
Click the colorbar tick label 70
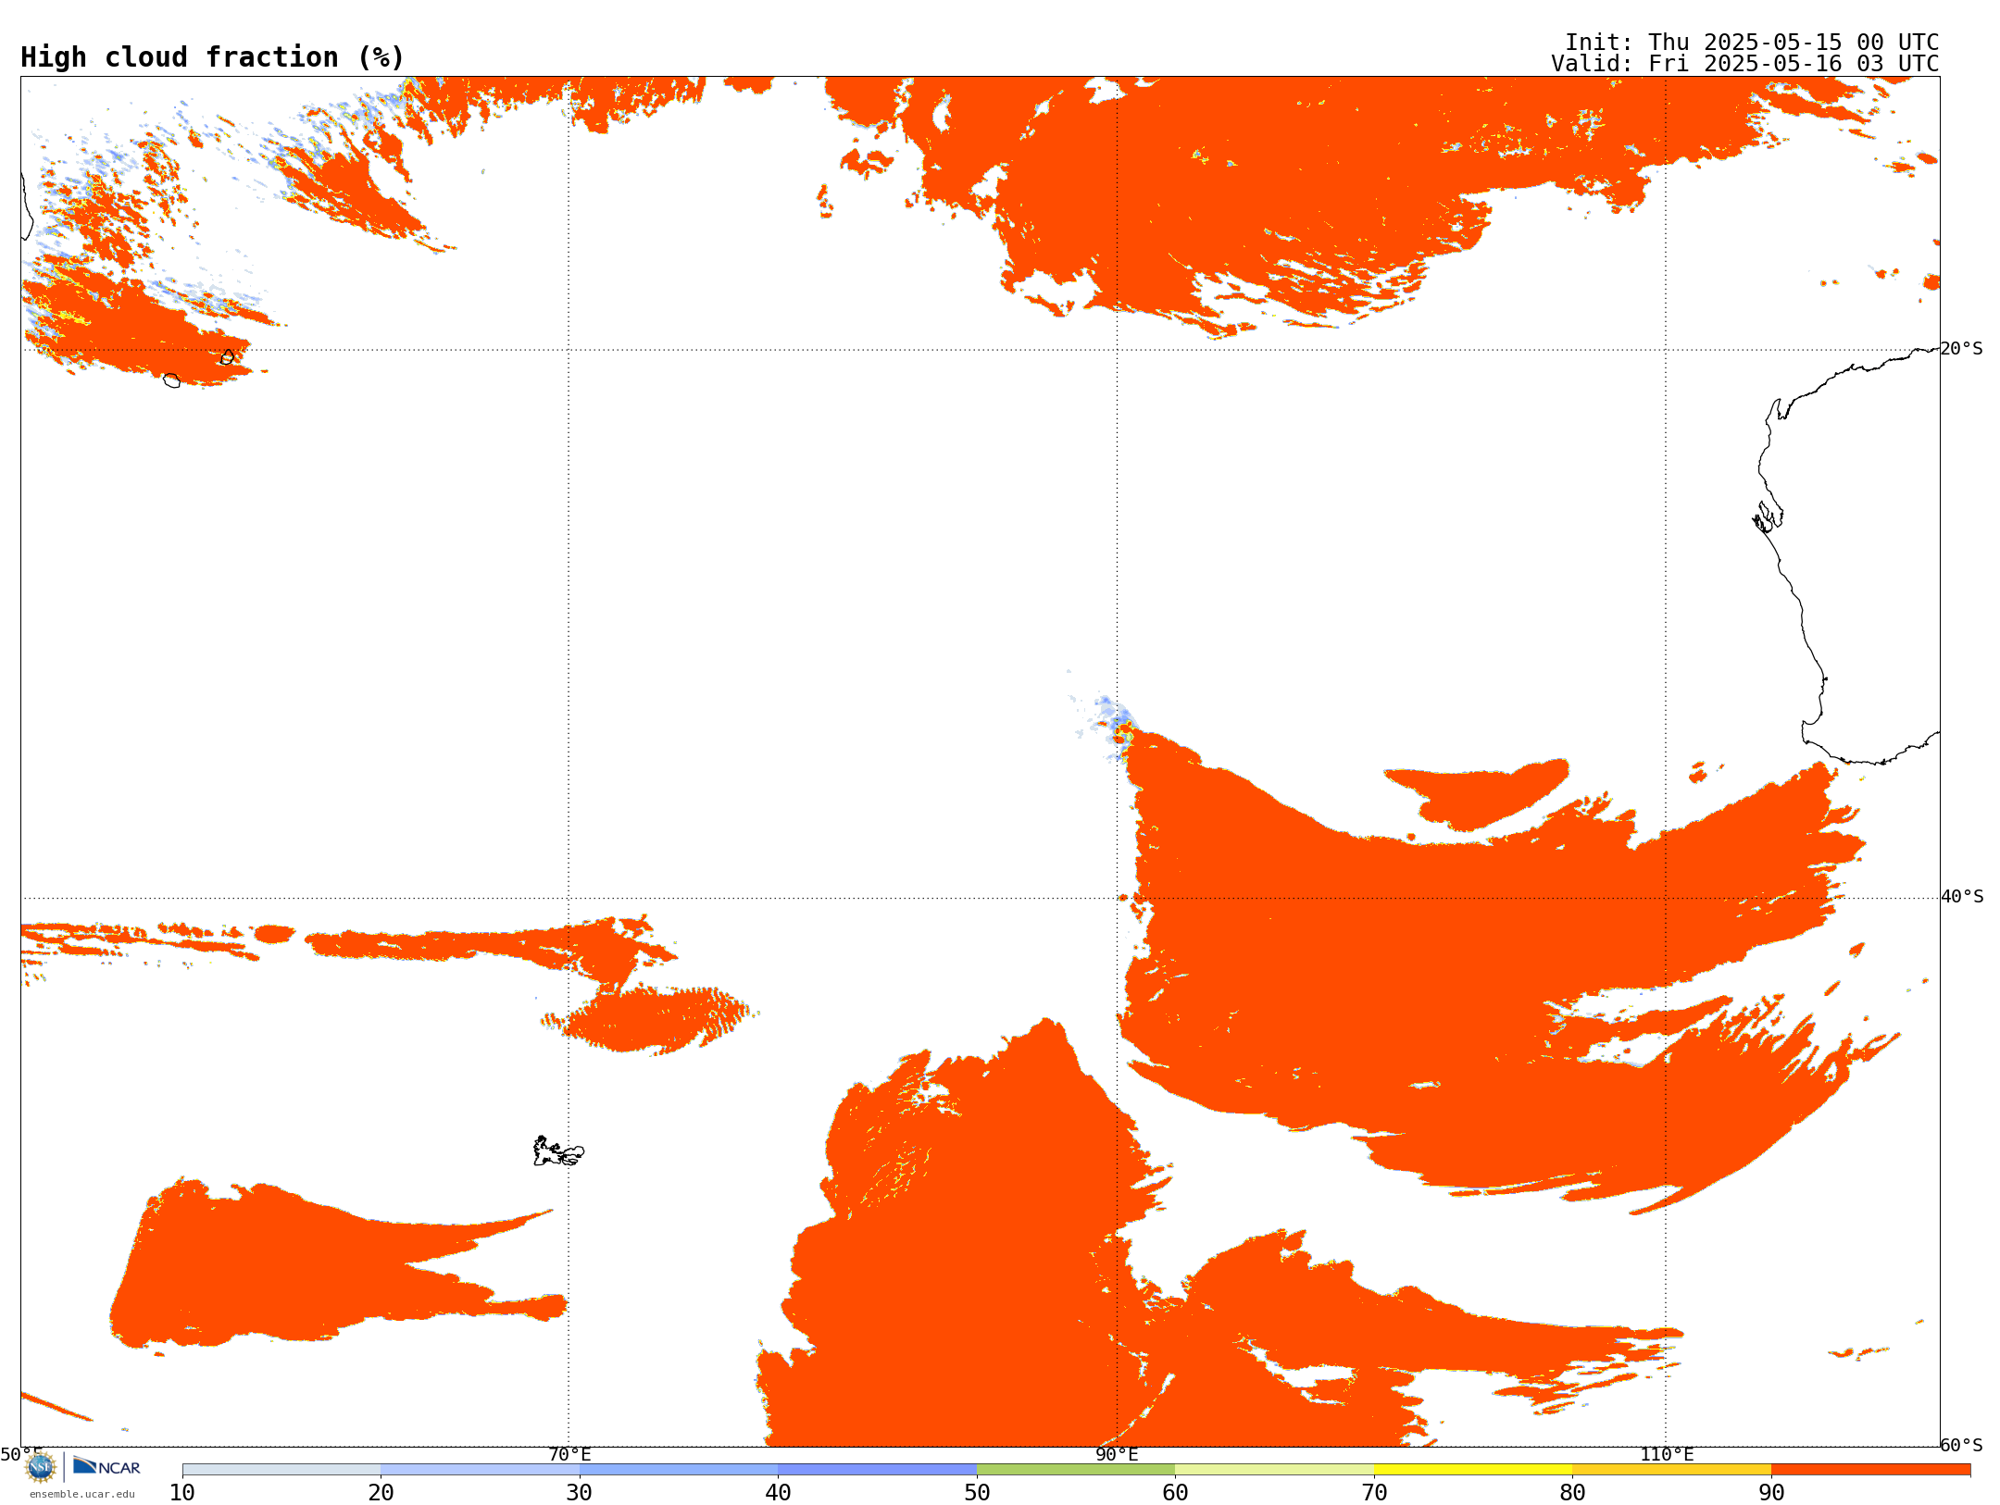tap(1374, 1493)
